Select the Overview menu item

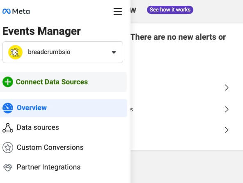[x=64, y=108]
